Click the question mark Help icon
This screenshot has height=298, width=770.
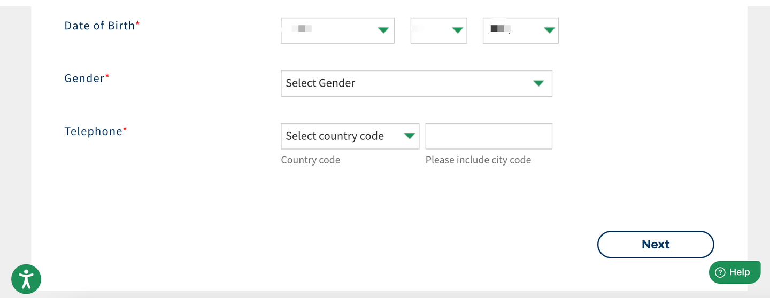point(720,272)
